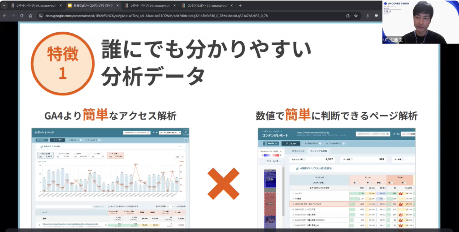Viewport: 459px width, 232px height.
Task: Click the large orange X between screenshots
Action: pyautogui.click(x=223, y=184)
